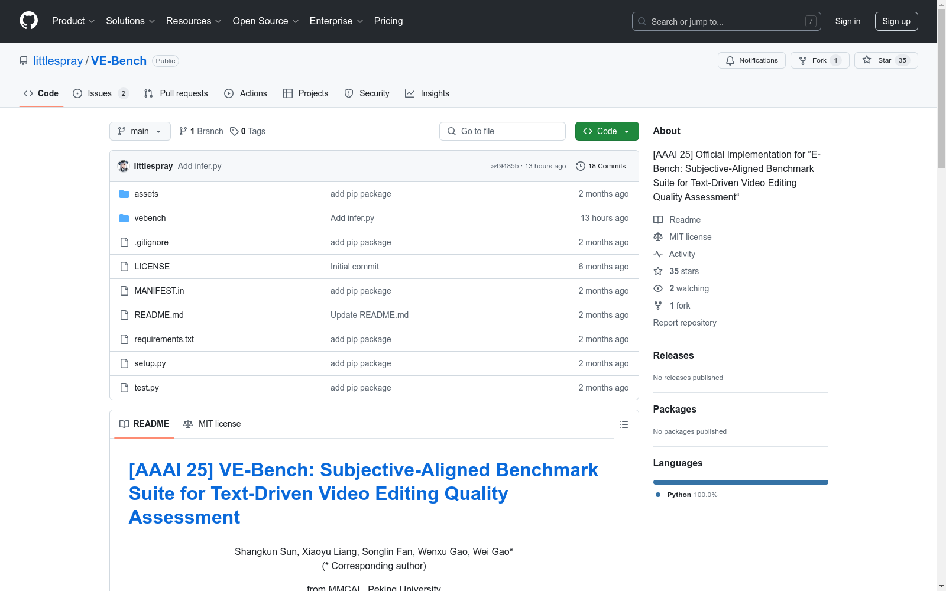Open the green Code dropdown
Viewport: 946px width, 591px height.
(x=607, y=131)
